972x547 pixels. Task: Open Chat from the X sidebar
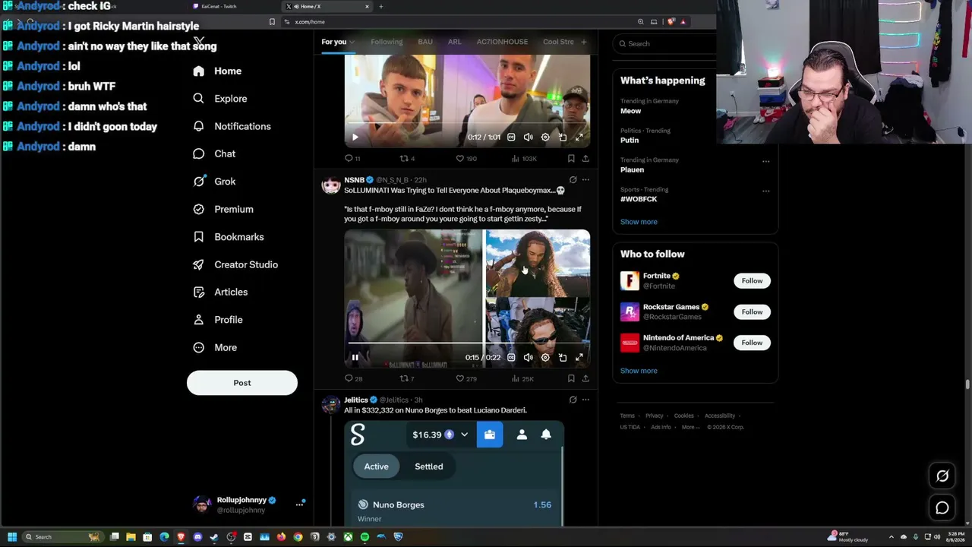[214, 153]
